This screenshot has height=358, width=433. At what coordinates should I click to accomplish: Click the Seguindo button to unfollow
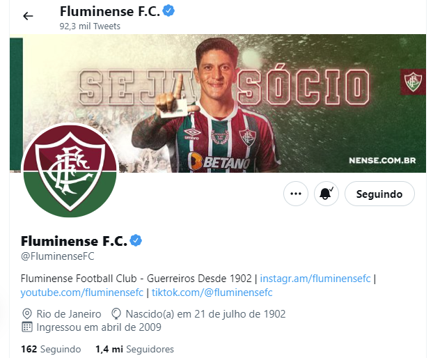pyautogui.click(x=379, y=194)
